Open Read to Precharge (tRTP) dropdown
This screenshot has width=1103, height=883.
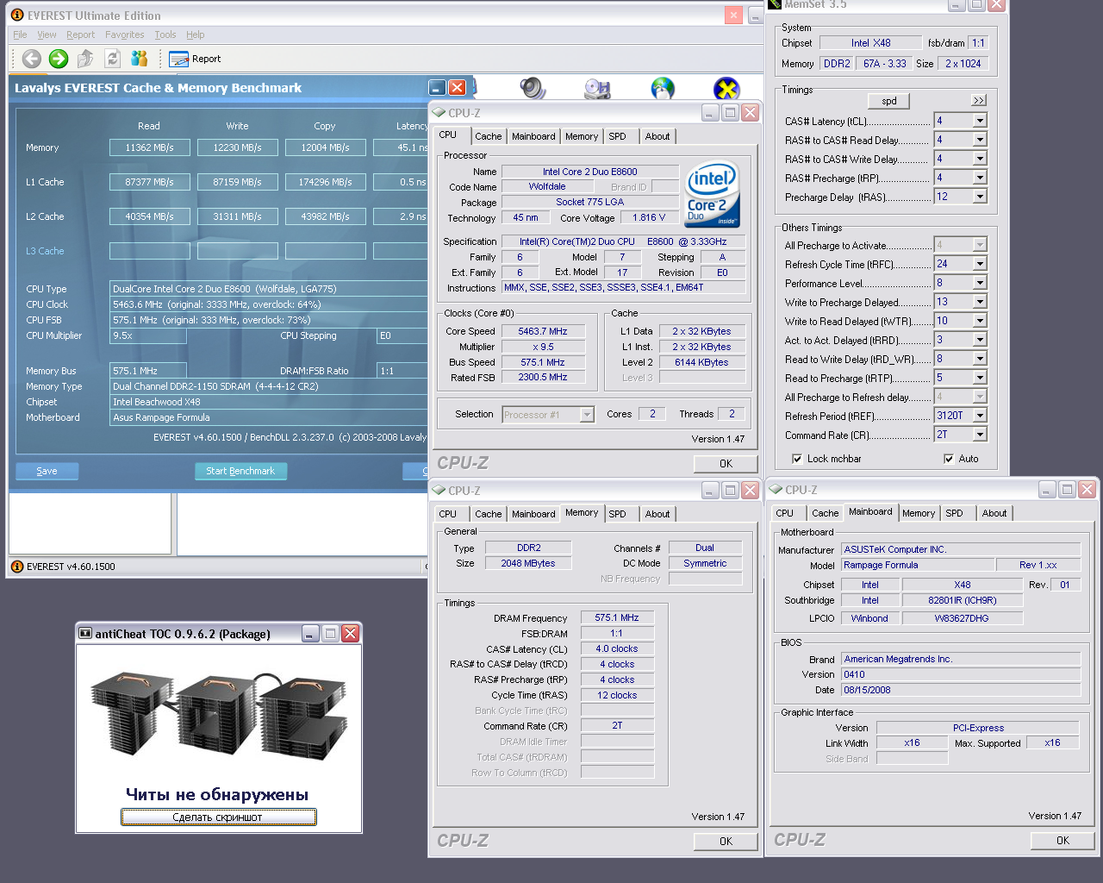(980, 378)
